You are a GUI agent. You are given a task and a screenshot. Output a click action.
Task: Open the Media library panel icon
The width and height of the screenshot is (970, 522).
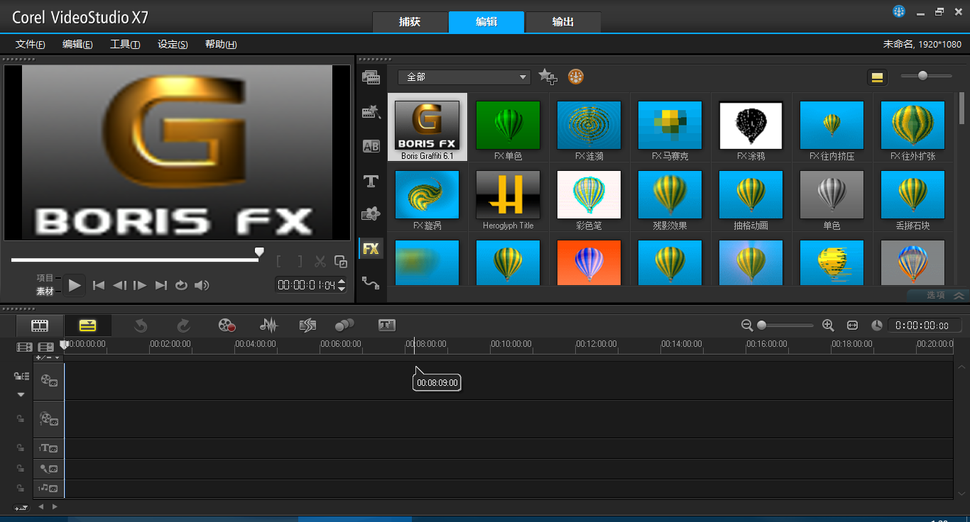click(371, 77)
